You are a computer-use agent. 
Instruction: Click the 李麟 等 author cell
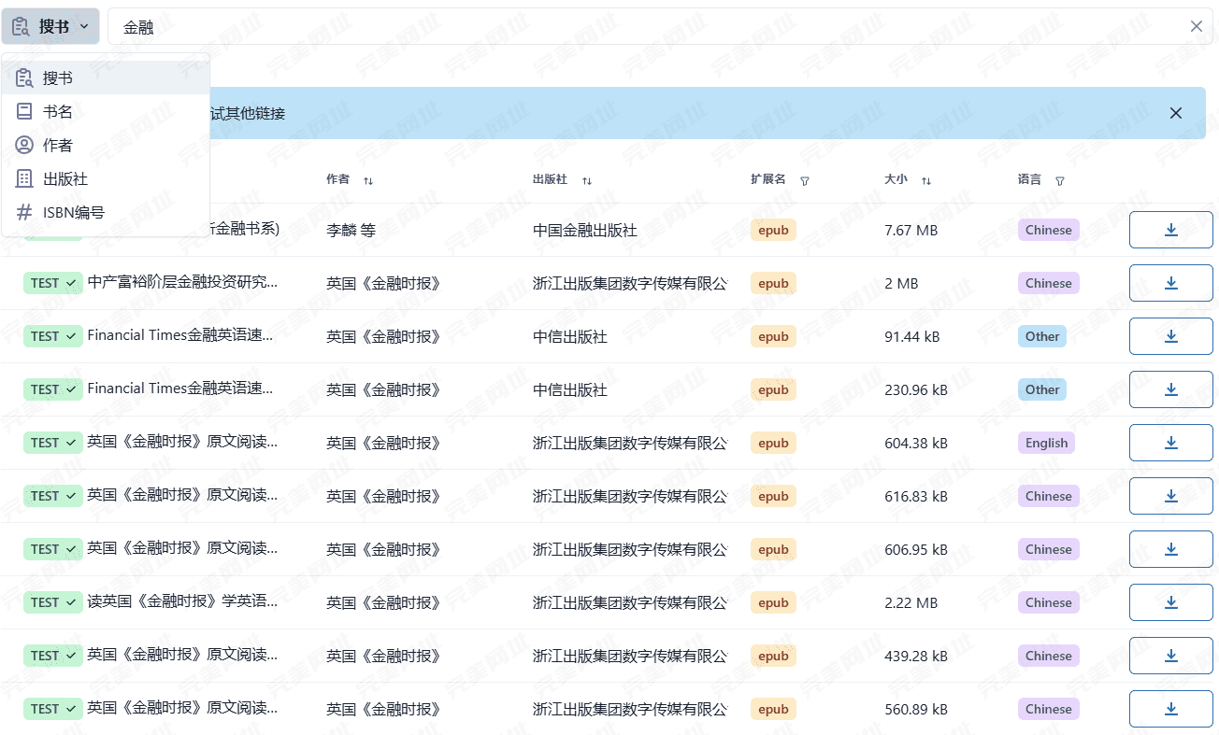click(351, 230)
